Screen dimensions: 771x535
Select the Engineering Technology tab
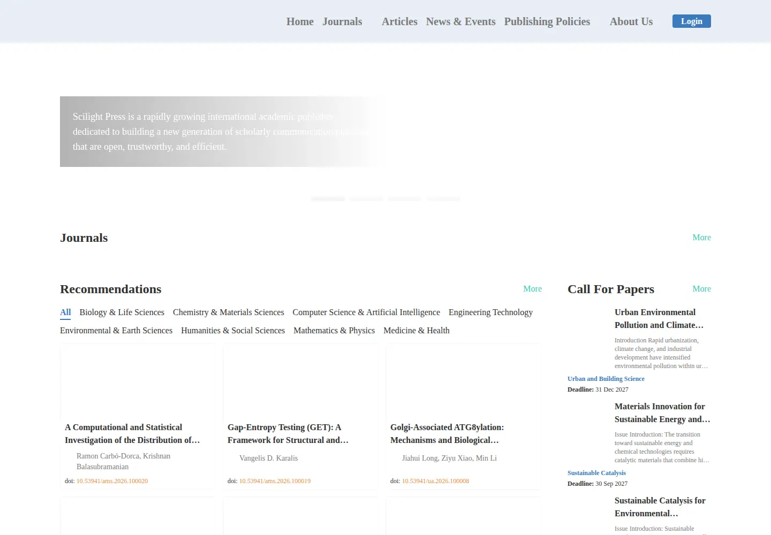click(x=490, y=312)
